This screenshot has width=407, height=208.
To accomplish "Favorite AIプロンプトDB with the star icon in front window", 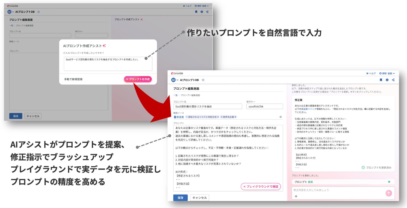I will 203,80.
